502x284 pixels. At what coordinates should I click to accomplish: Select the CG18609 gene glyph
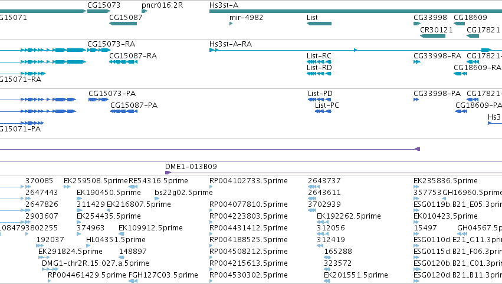459,24
